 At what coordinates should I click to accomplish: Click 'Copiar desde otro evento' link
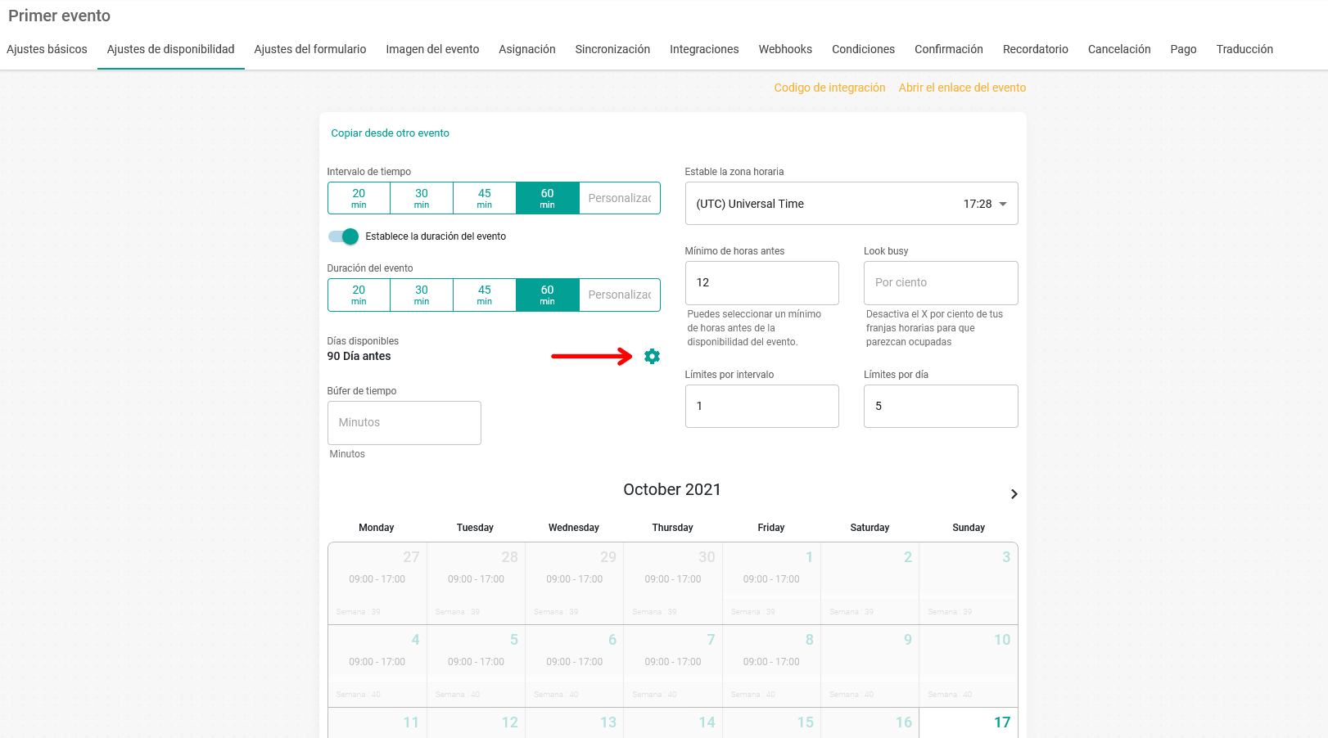pyautogui.click(x=391, y=133)
